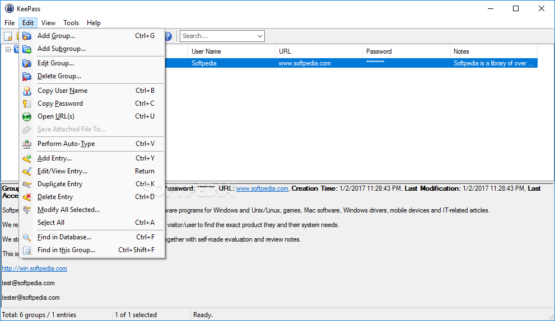The height and width of the screenshot is (321, 555).
Task: Click the 'Softpedia is a library of over' notes cell
Action: point(493,63)
